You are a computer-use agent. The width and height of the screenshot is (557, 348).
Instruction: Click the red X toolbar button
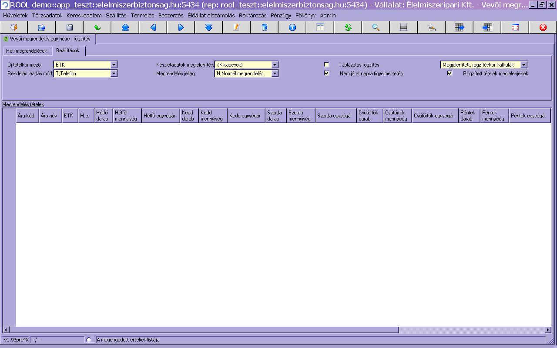(543, 27)
